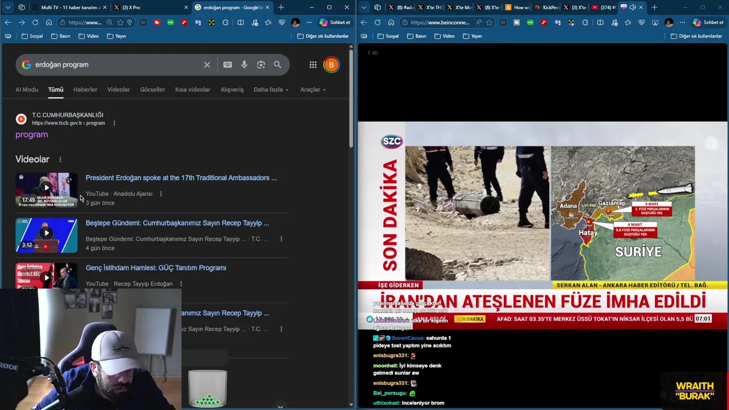Expand Araçlar search tools dropdown
Screen dimensions: 729x410
pos(313,89)
